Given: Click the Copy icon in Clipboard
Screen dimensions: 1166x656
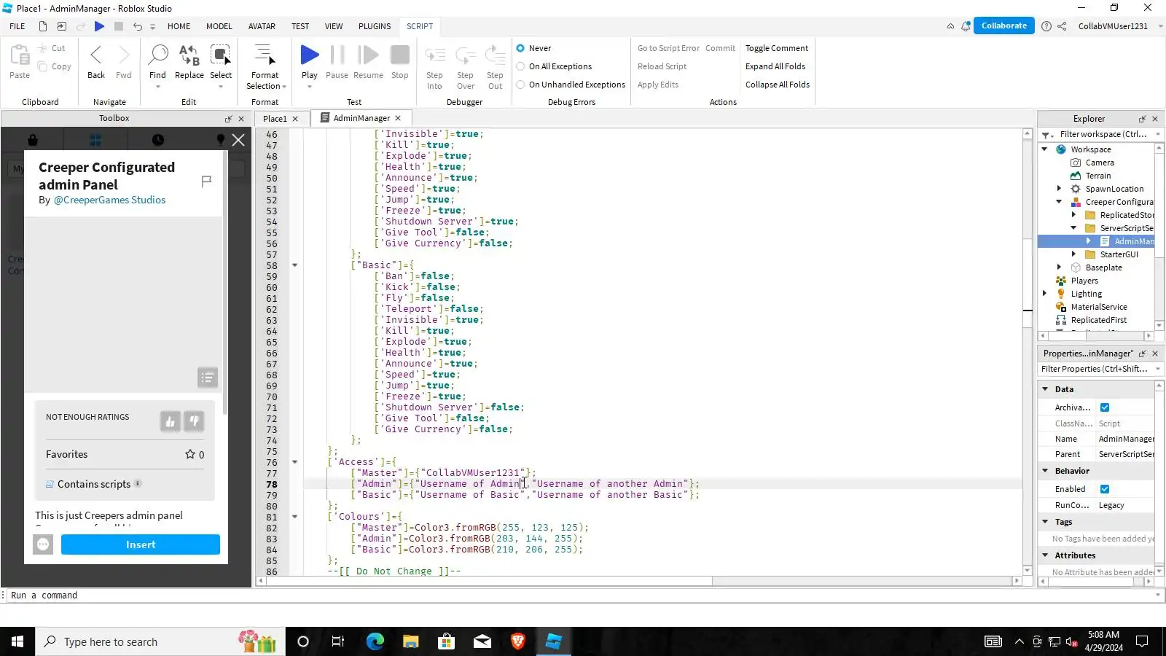Looking at the screenshot, I should [42, 66].
